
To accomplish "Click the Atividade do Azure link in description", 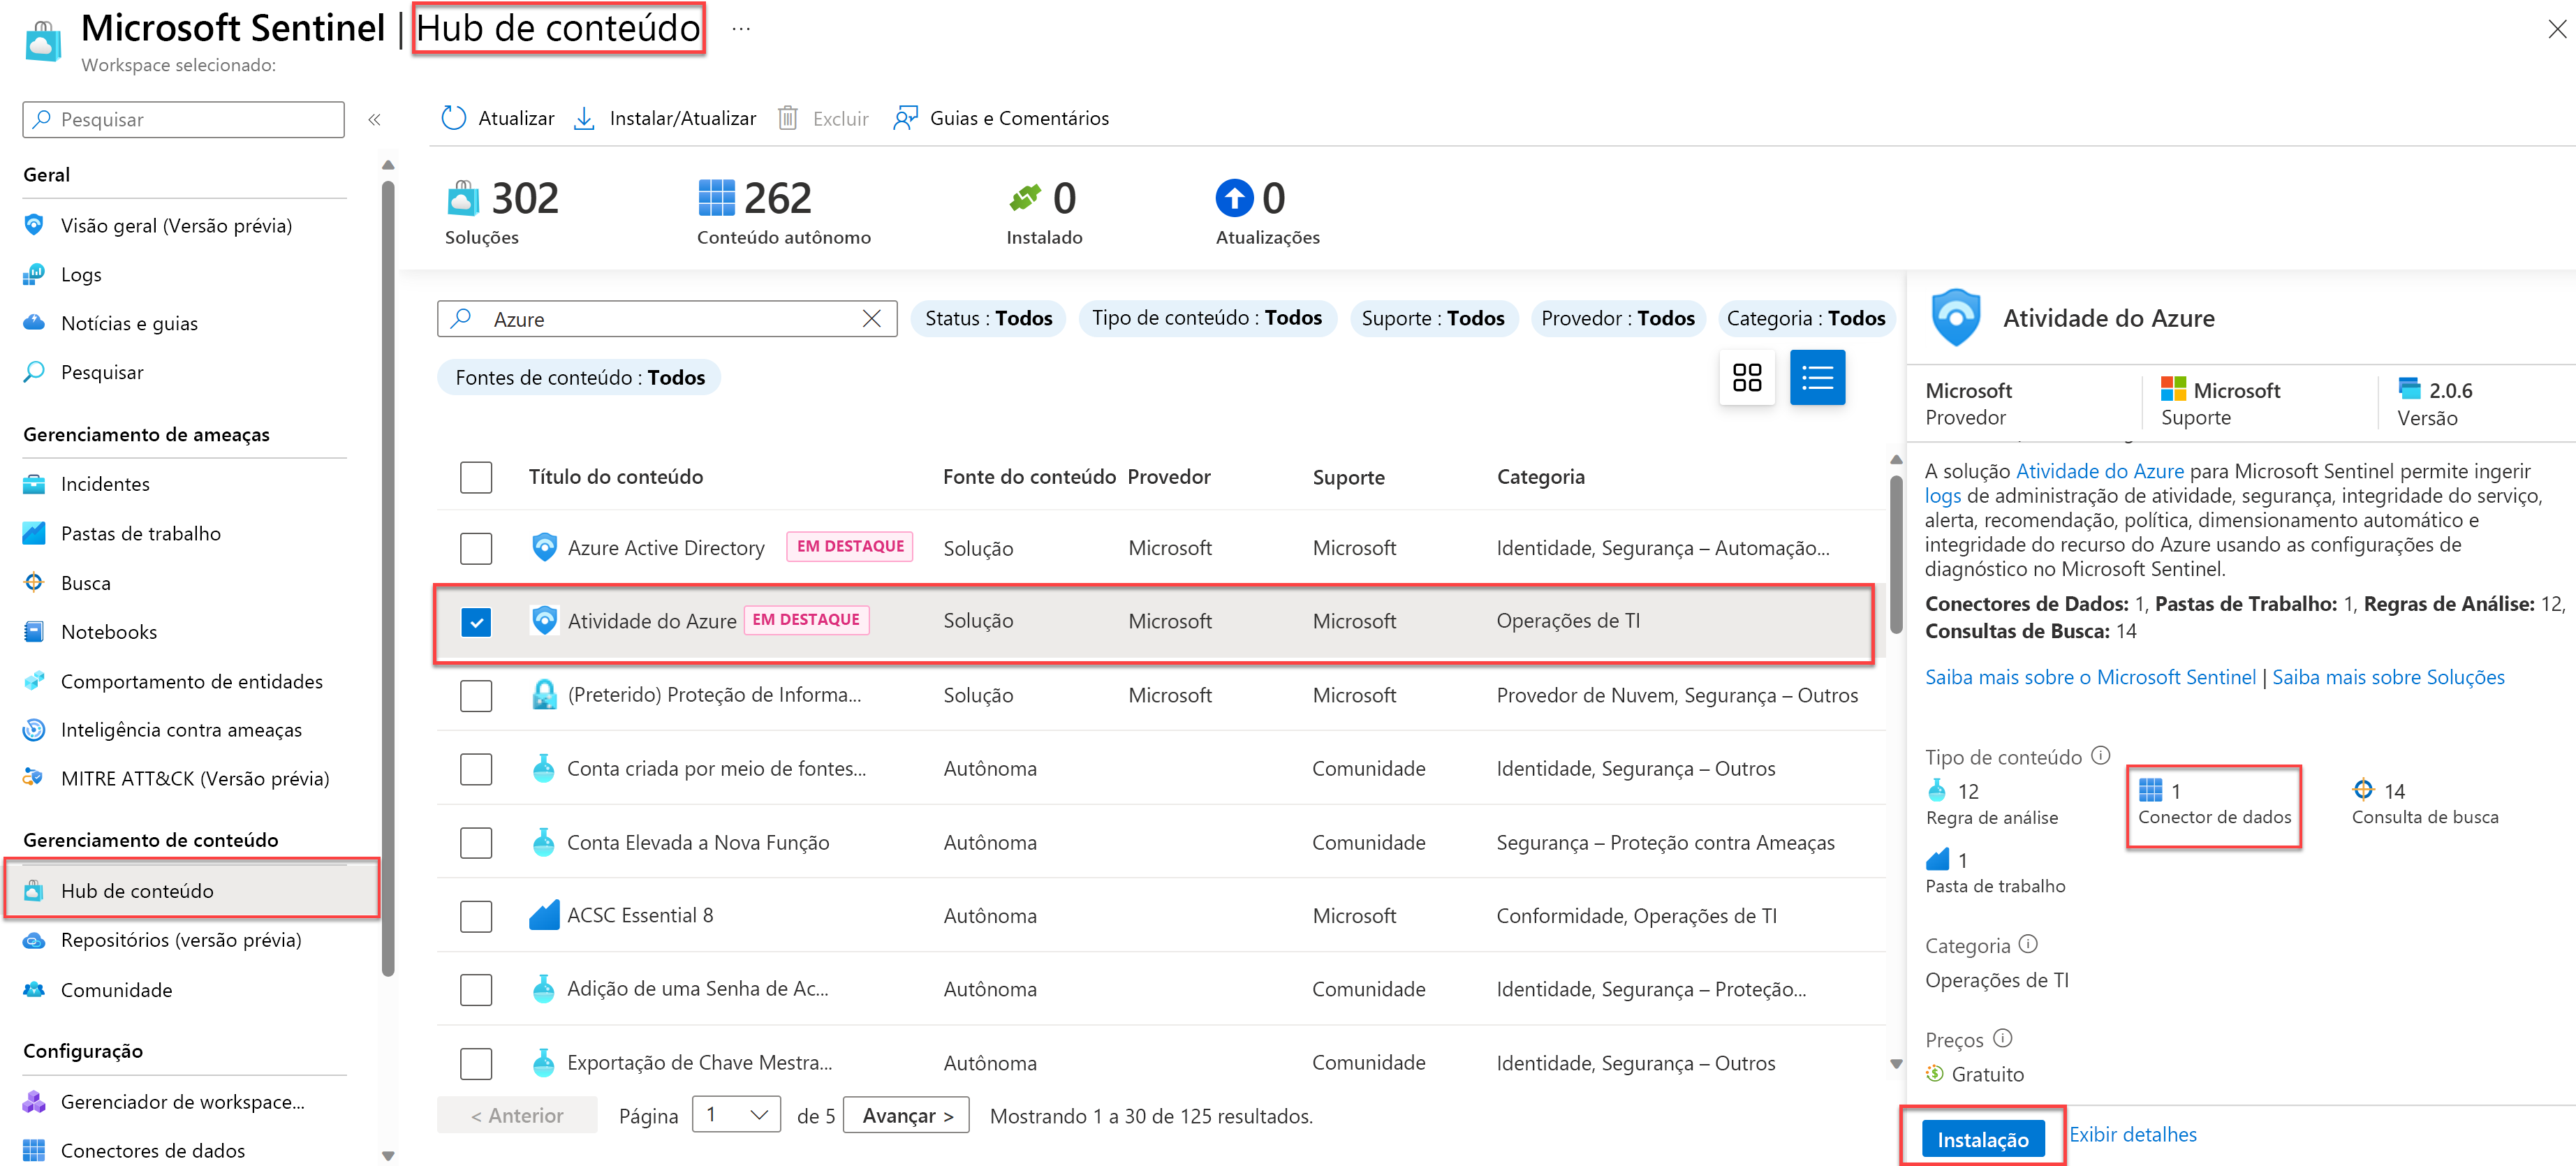I will pyautogui.click(x=2099, y=471).
